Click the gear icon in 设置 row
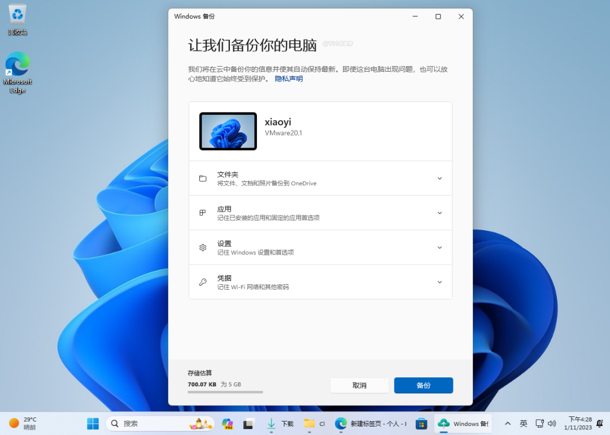 click(203, 247)
